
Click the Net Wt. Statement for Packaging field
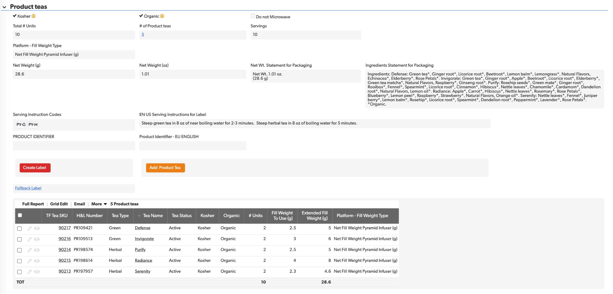[306, 76]
